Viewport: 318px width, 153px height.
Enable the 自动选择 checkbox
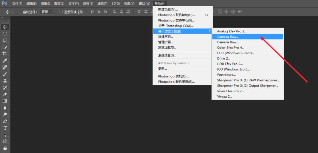pos(20,12)
